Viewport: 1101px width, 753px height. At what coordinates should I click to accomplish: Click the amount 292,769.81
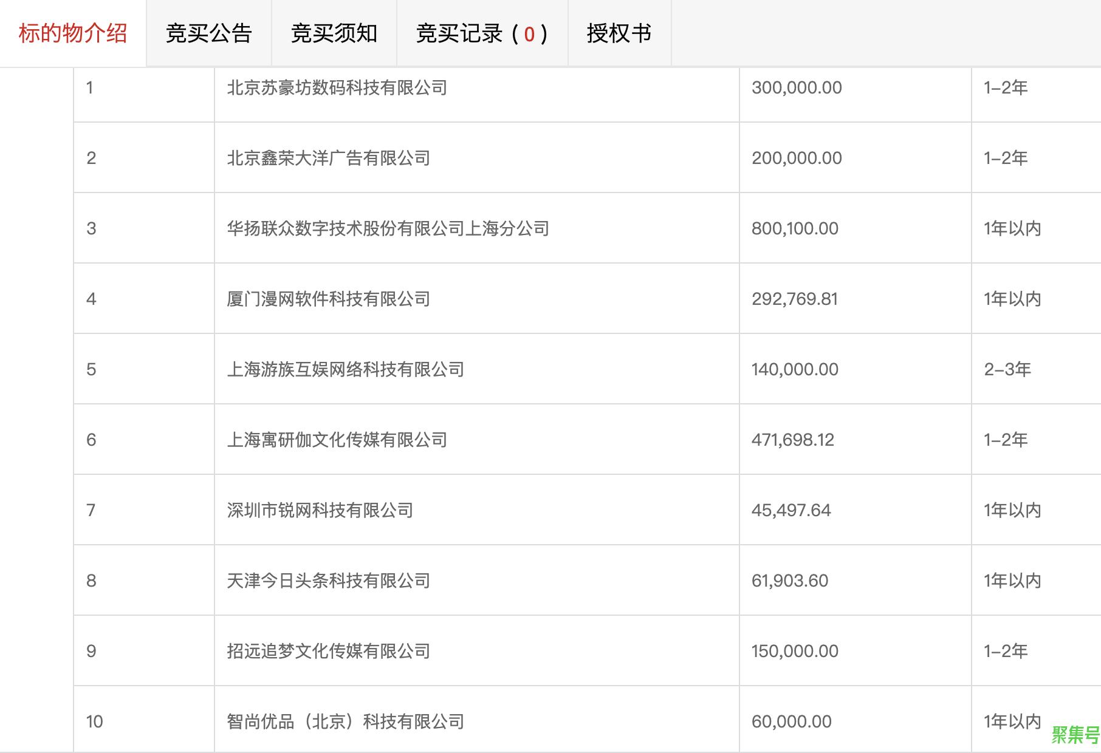click(795, 299)
